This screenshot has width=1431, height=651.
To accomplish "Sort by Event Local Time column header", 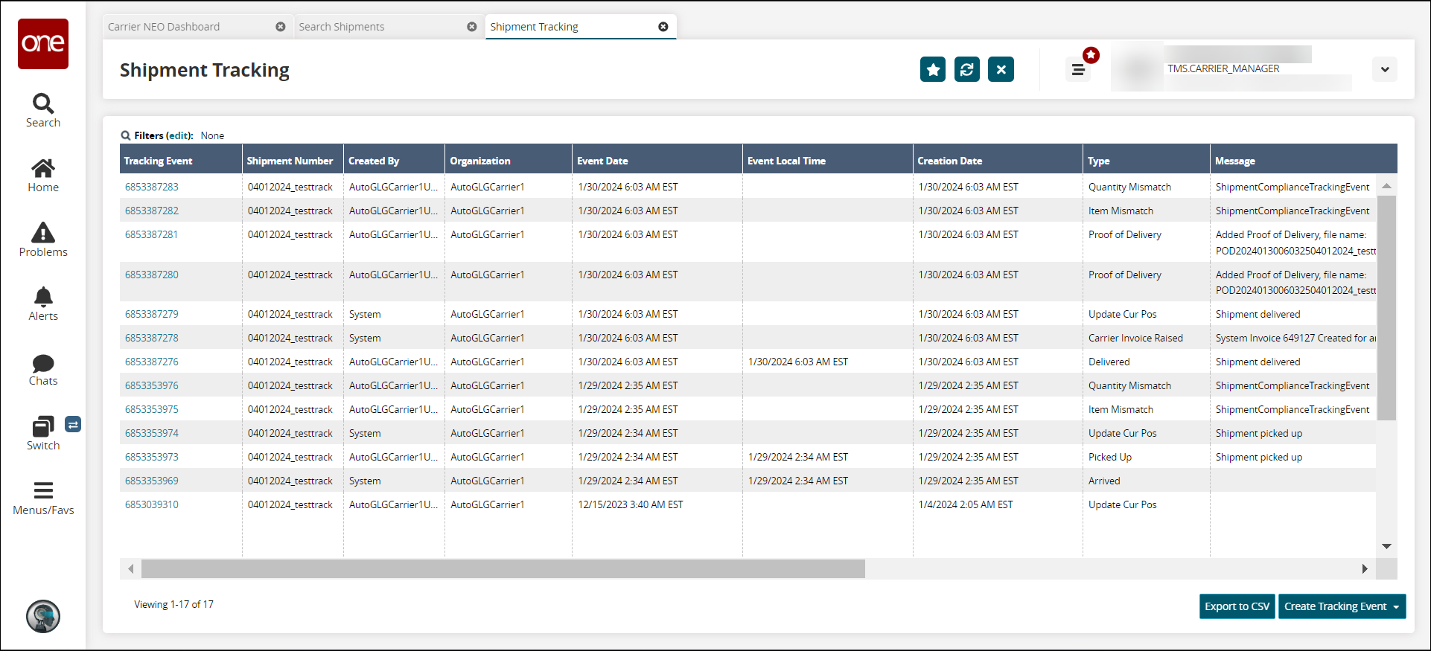I will (828, 160).
